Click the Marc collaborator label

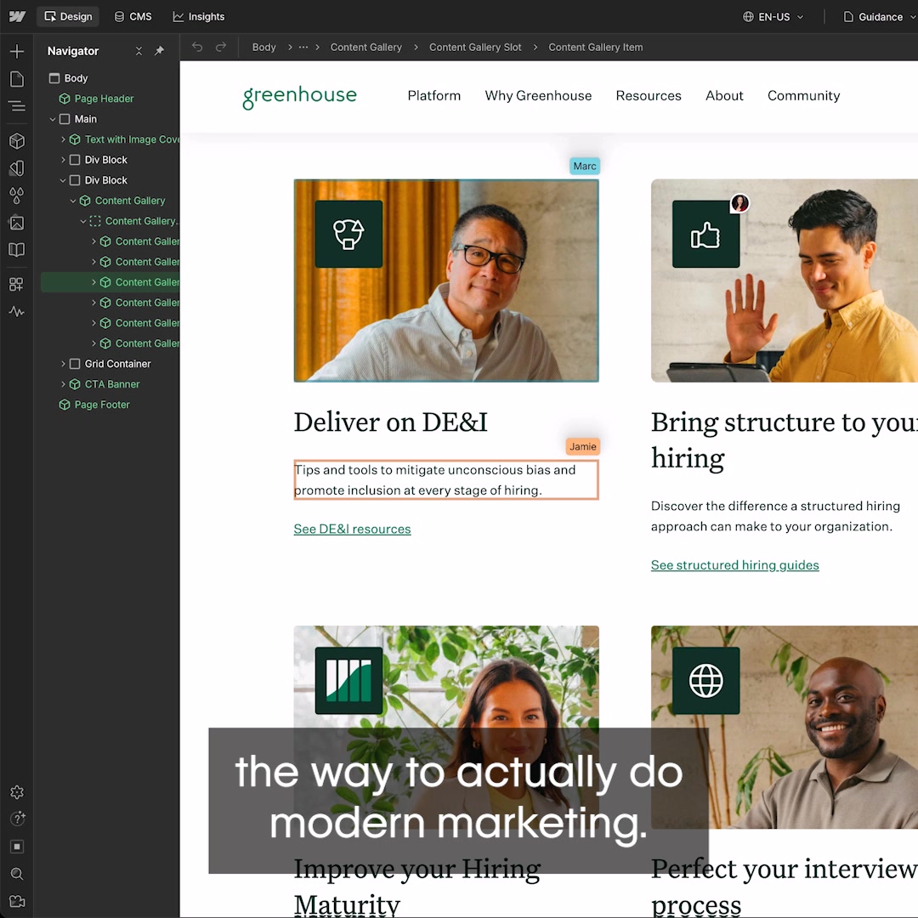click(x=584, y=167)
